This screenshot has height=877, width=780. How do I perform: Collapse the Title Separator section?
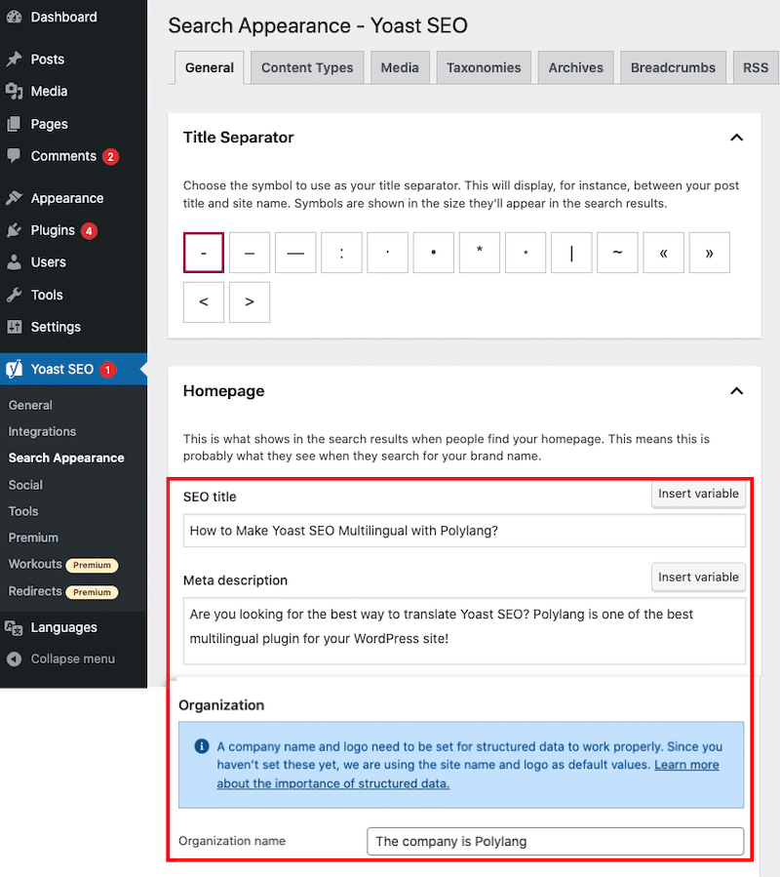[738, 138]
